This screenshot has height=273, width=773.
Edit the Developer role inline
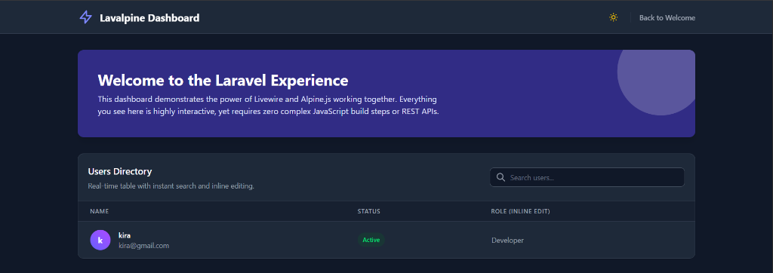(x=507, y=241)
